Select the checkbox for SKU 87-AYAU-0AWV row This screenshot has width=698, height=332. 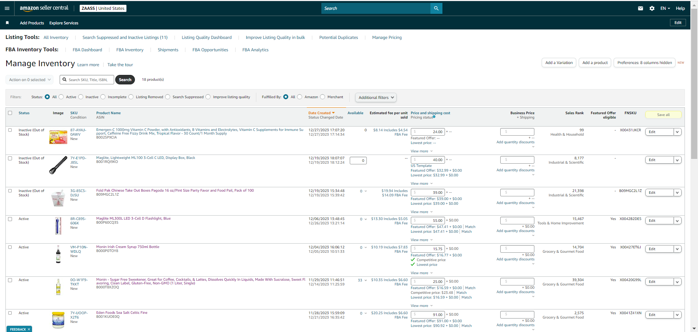(10, 130)
